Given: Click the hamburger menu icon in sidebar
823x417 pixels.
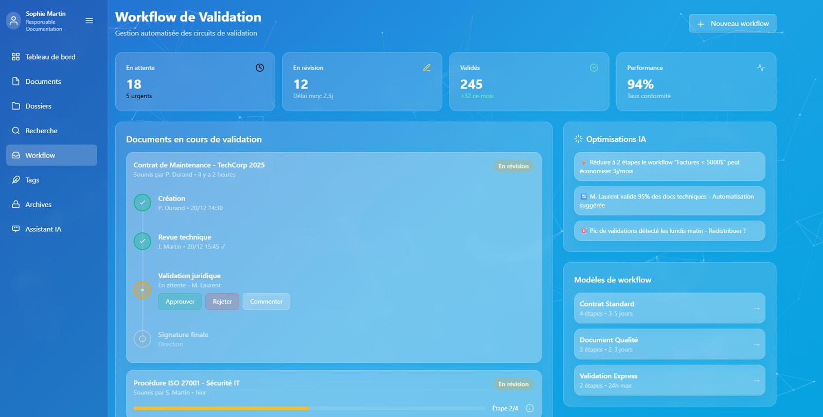Looking at the screenshot, I should coord(89,21).
